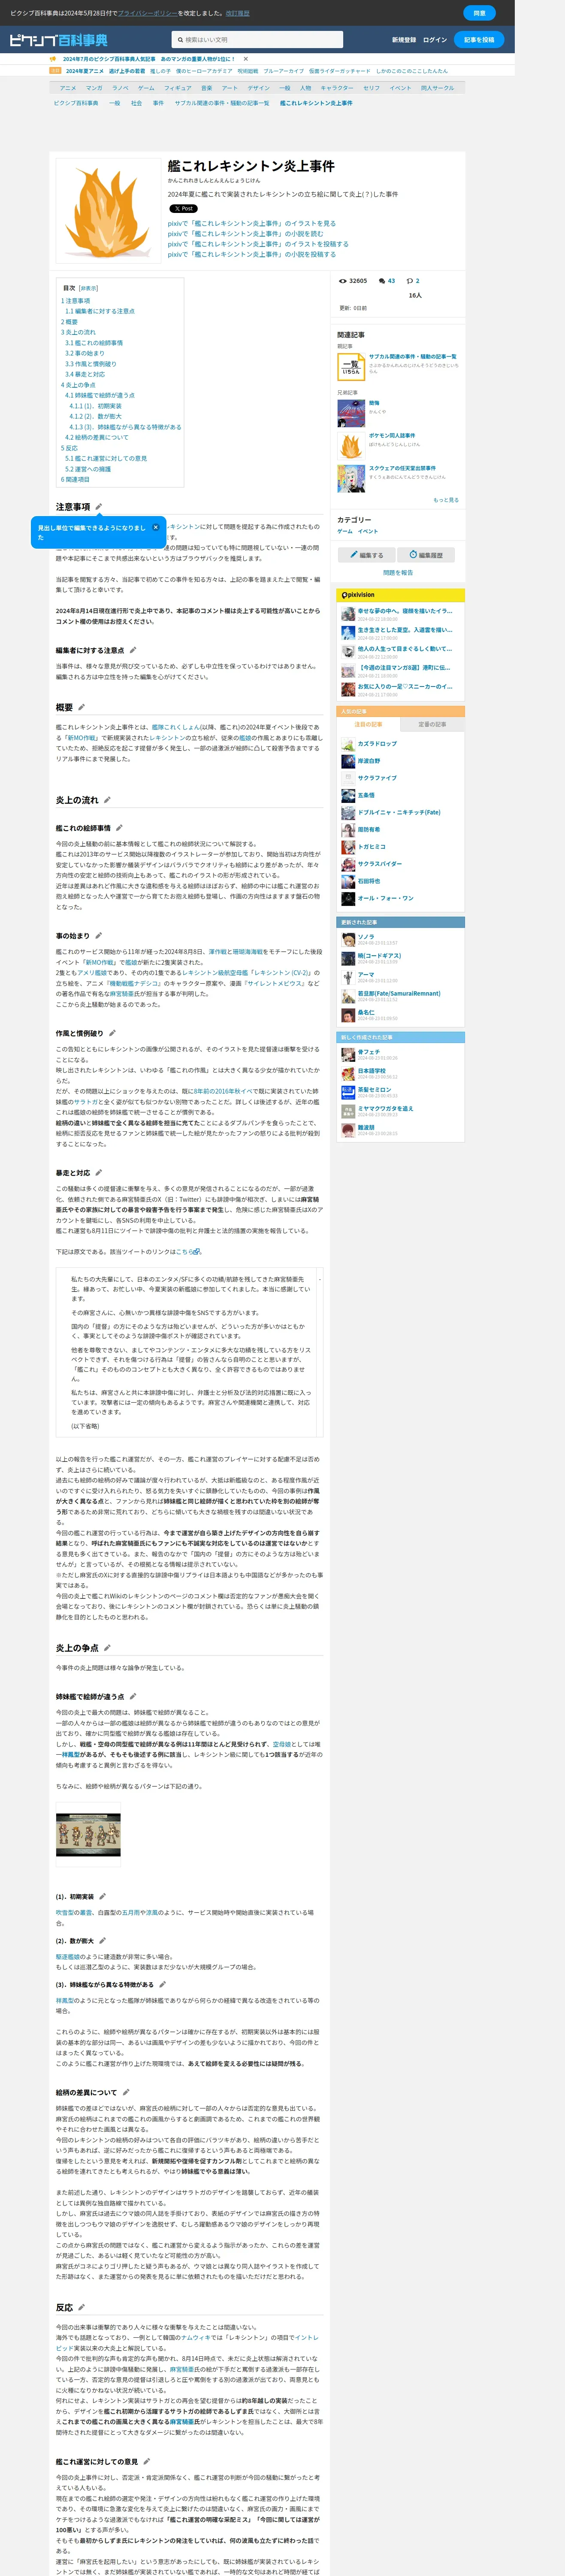Open the カズラドロップ popular article
This screenshot has height=2576, width=565.
click(x=377, y=744)
